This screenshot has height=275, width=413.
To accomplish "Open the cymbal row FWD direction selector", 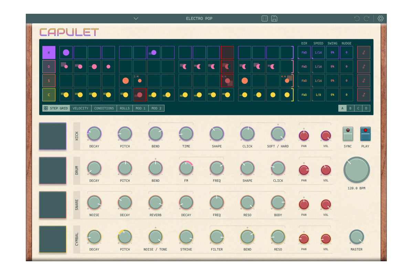I will pos(304,95).
